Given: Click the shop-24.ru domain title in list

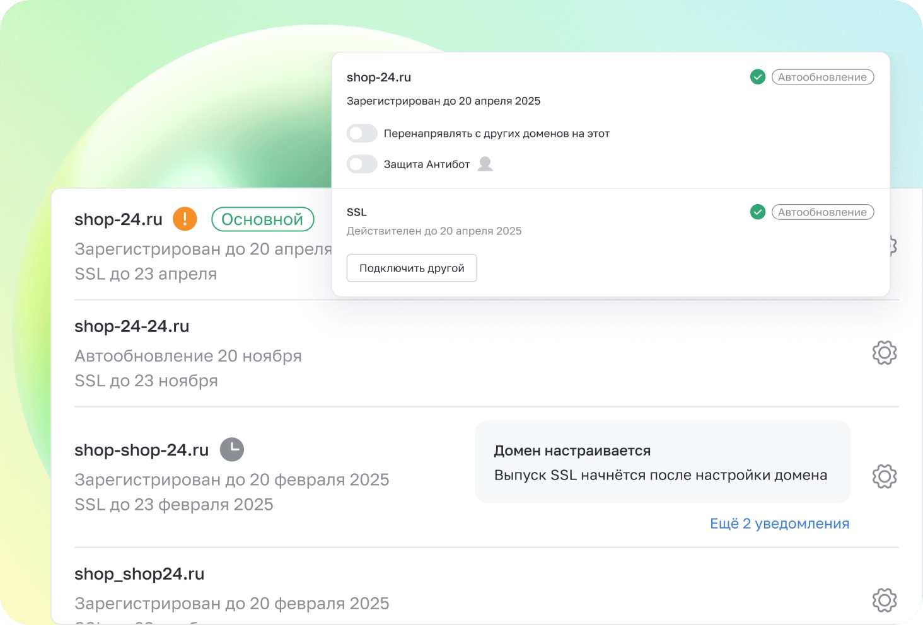Looking at the screenshot, I should pyautogui.click(x=119, y=219).
